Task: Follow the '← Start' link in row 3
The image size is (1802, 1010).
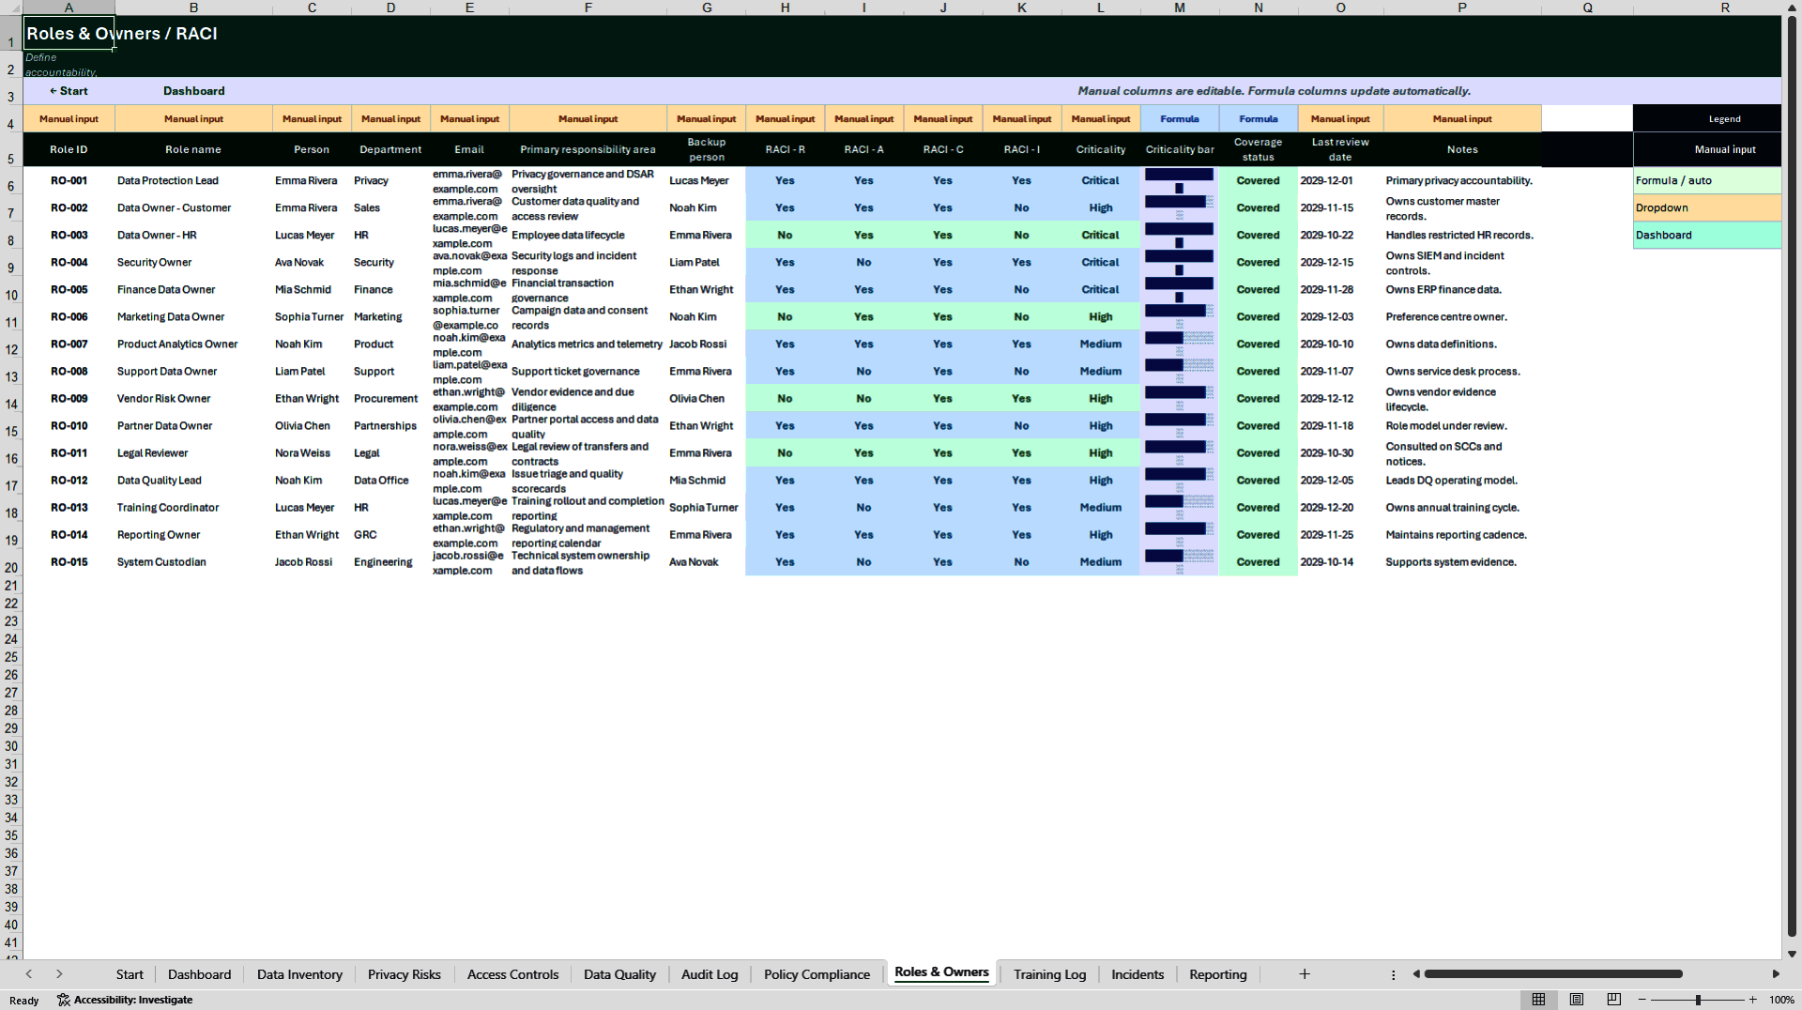Action: (x=69, y=91)
